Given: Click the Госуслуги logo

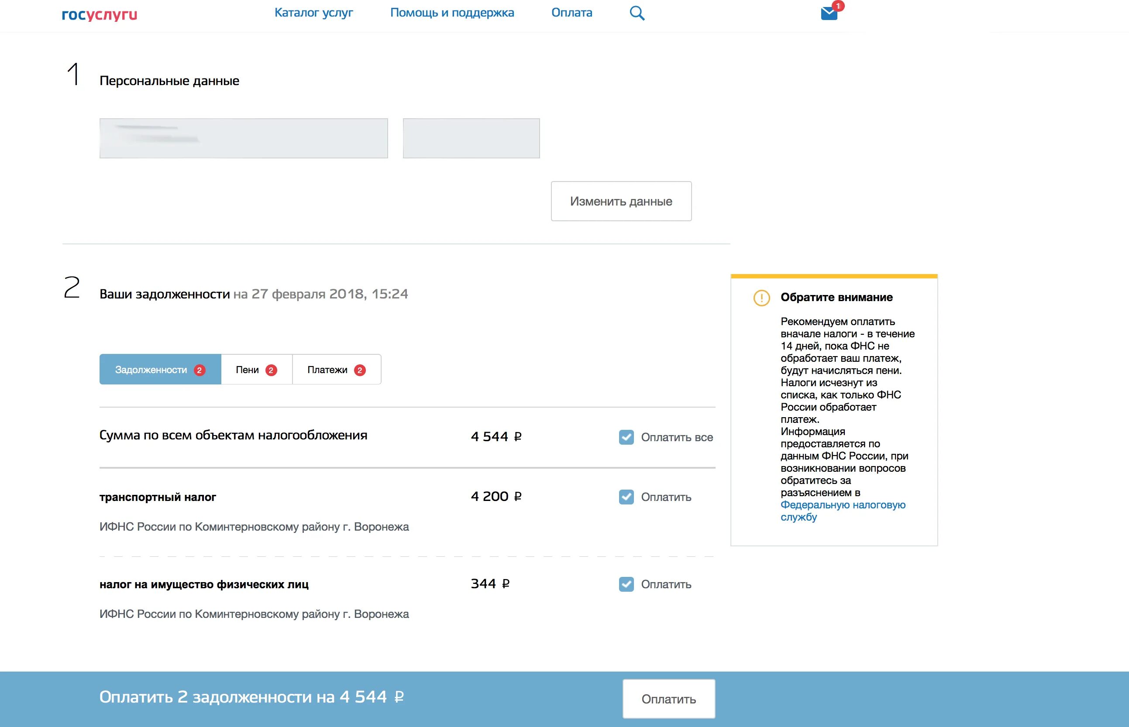Looking at the screenshot, I should [x=100, y=15].
